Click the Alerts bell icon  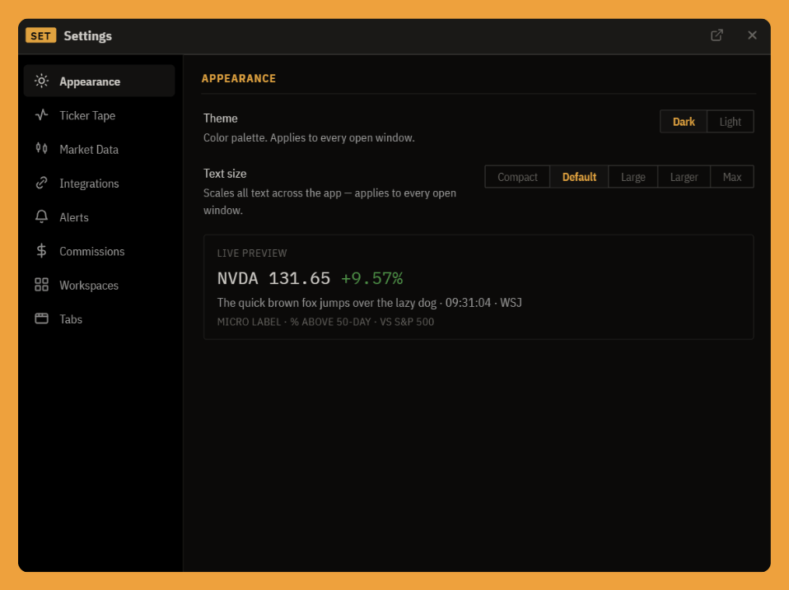pos(42,216)
